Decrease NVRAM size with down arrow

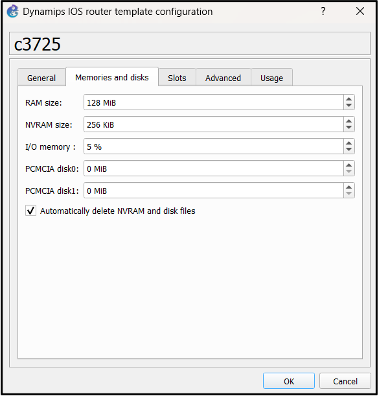coord(349,128)
